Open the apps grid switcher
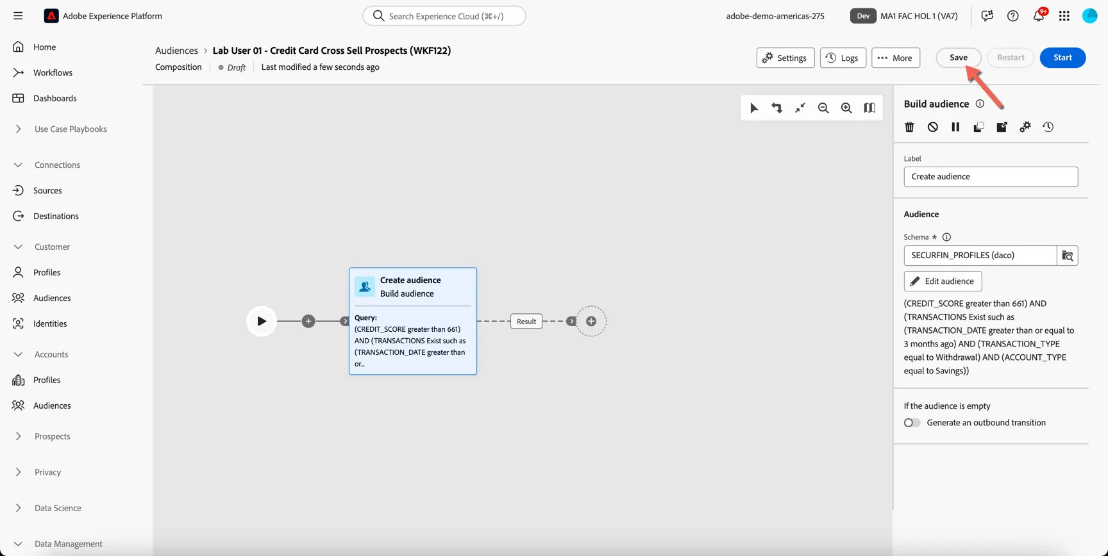This screenshot has width=1108, height=556. tap(1064, 16)
